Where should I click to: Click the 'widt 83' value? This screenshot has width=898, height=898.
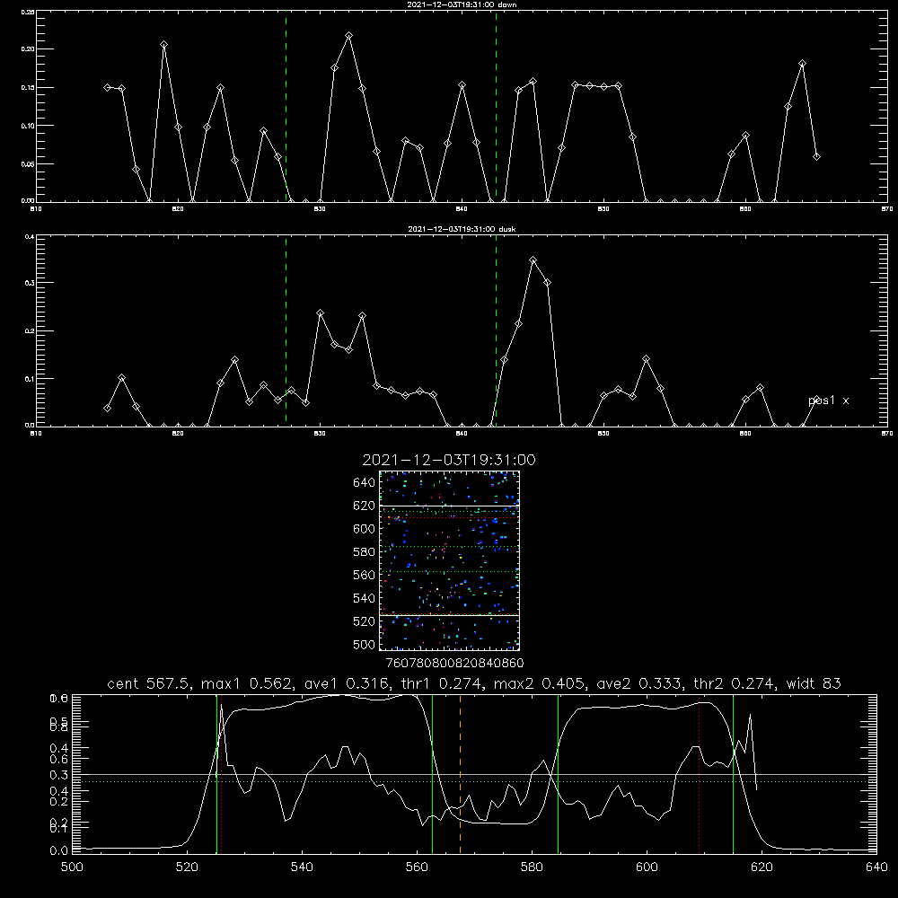click(814, 683)
